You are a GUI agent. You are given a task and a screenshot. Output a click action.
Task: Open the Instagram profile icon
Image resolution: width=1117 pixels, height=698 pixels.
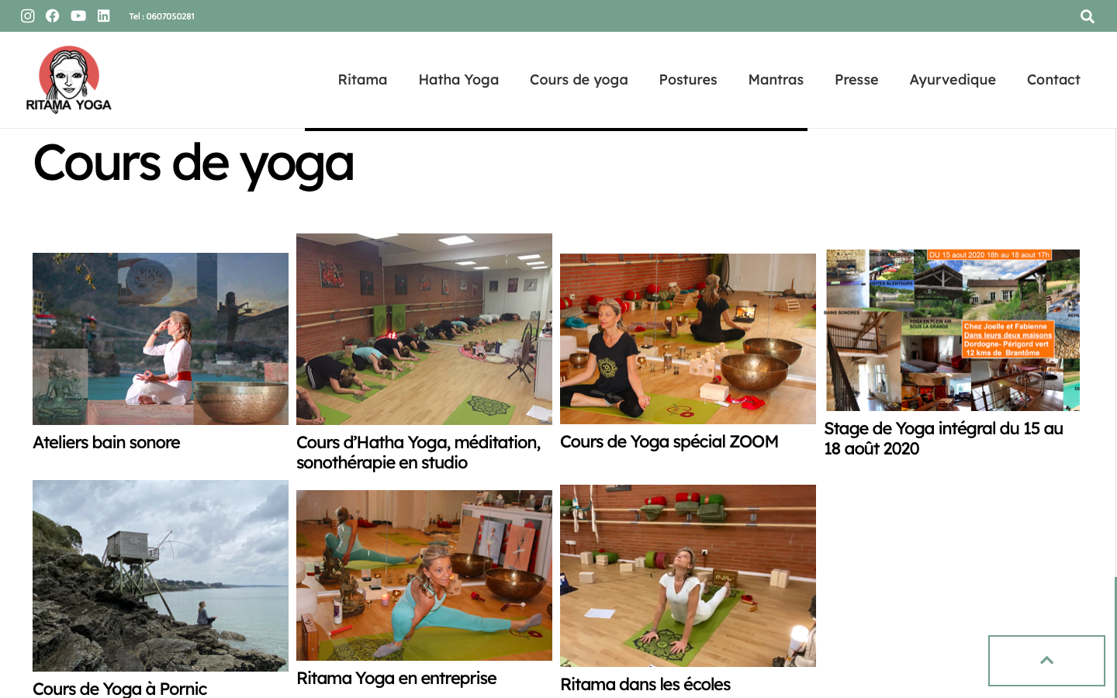pyautogui.click(x=28, y=16)
